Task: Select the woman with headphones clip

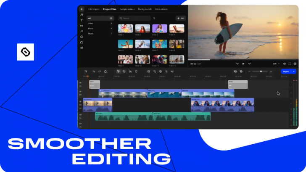Action: click(222, 105)
